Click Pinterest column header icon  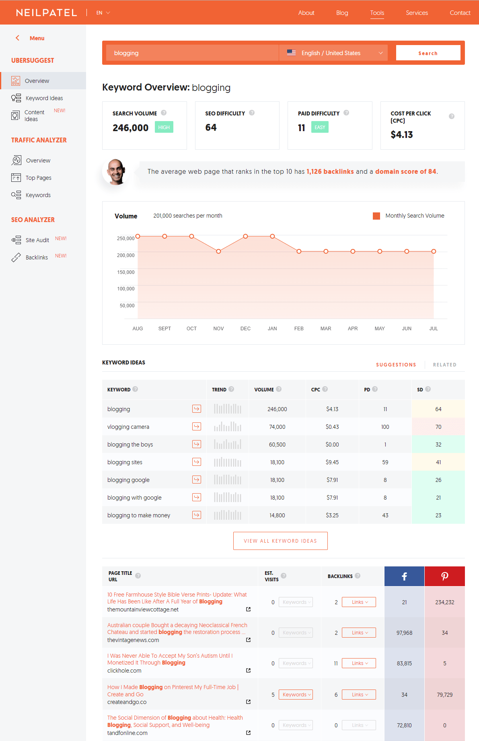pyautogui.click(x=444, y=576)
